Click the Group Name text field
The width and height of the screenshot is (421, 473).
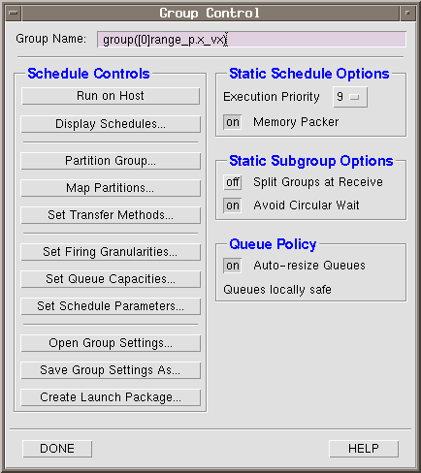click(x=251, y=40)
